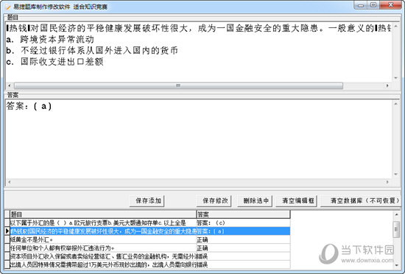Maximize the window

(373, 5)
